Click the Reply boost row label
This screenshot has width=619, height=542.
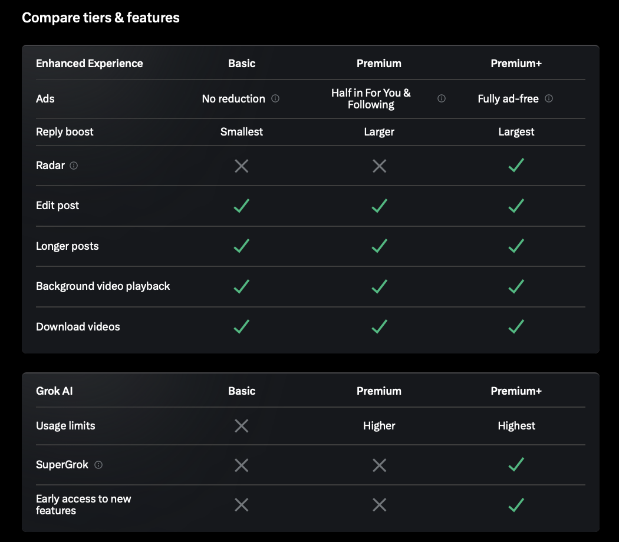click(x=64, y=132)
